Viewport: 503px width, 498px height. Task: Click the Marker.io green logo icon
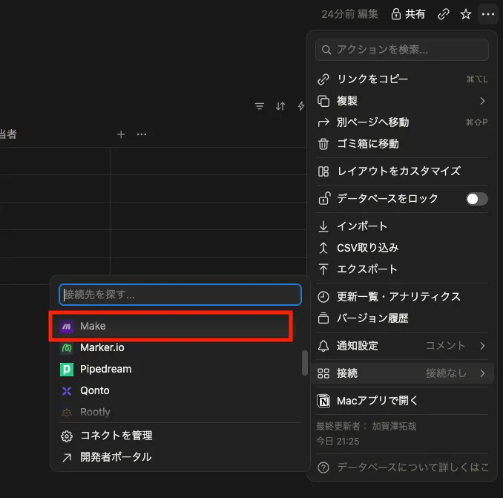click(67, 348)
